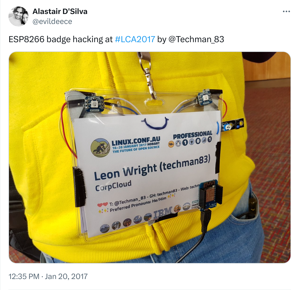Click the left FreePixel RGB LED module
Screen dimensions: 299x290
pyautogui.click(x=94, y=104)
